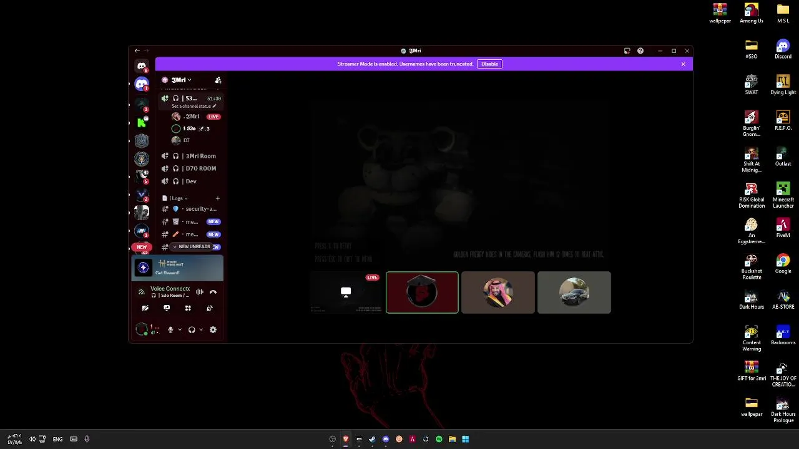This screenshot has width=799, height=449.
Task: Open Minecraft Launcher desktop shortcut
Action: pyautogui.click(x=783, y=195)
